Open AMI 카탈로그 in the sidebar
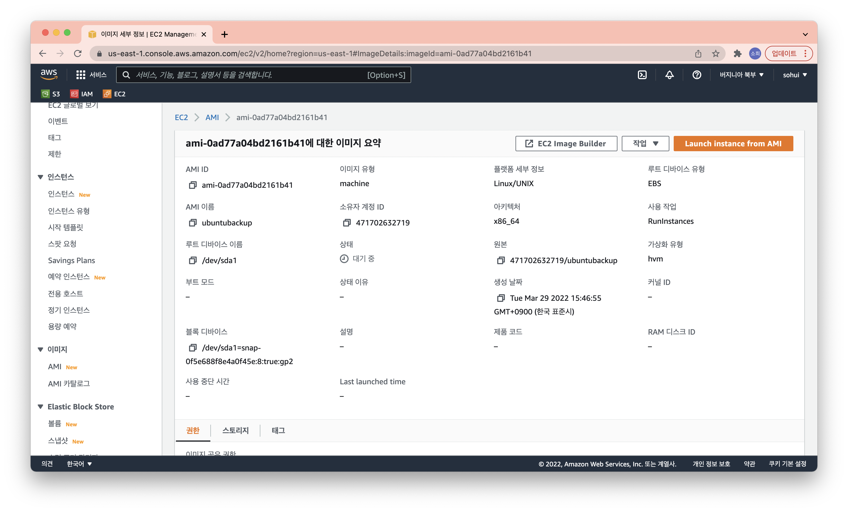 (69, 383)
